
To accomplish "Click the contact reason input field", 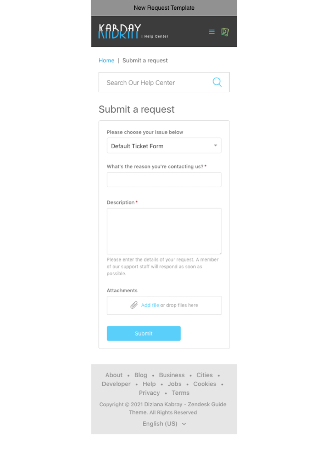I will (164, 180).
